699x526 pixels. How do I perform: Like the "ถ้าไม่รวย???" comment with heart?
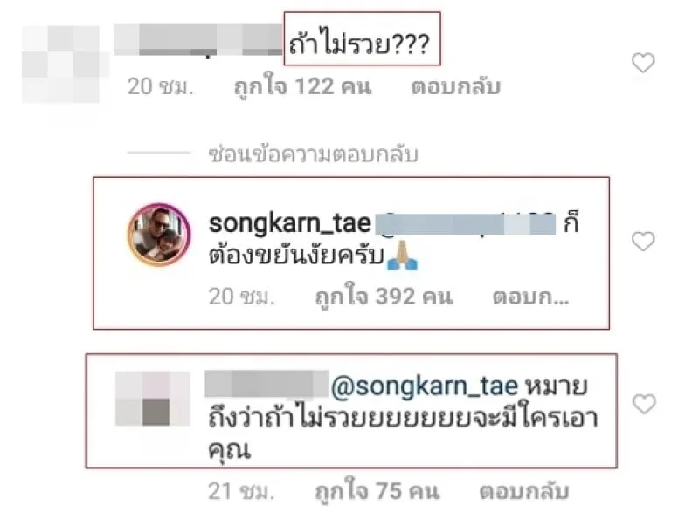click(x=643, y=62)
